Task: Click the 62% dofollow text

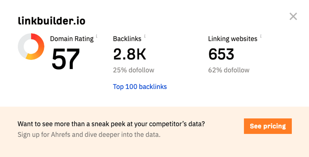Action: click(x=229, y=70)
